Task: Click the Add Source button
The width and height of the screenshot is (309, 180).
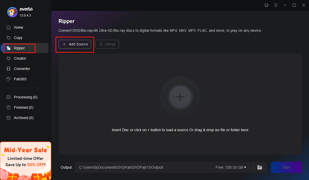Action: [x=75, y=44]
